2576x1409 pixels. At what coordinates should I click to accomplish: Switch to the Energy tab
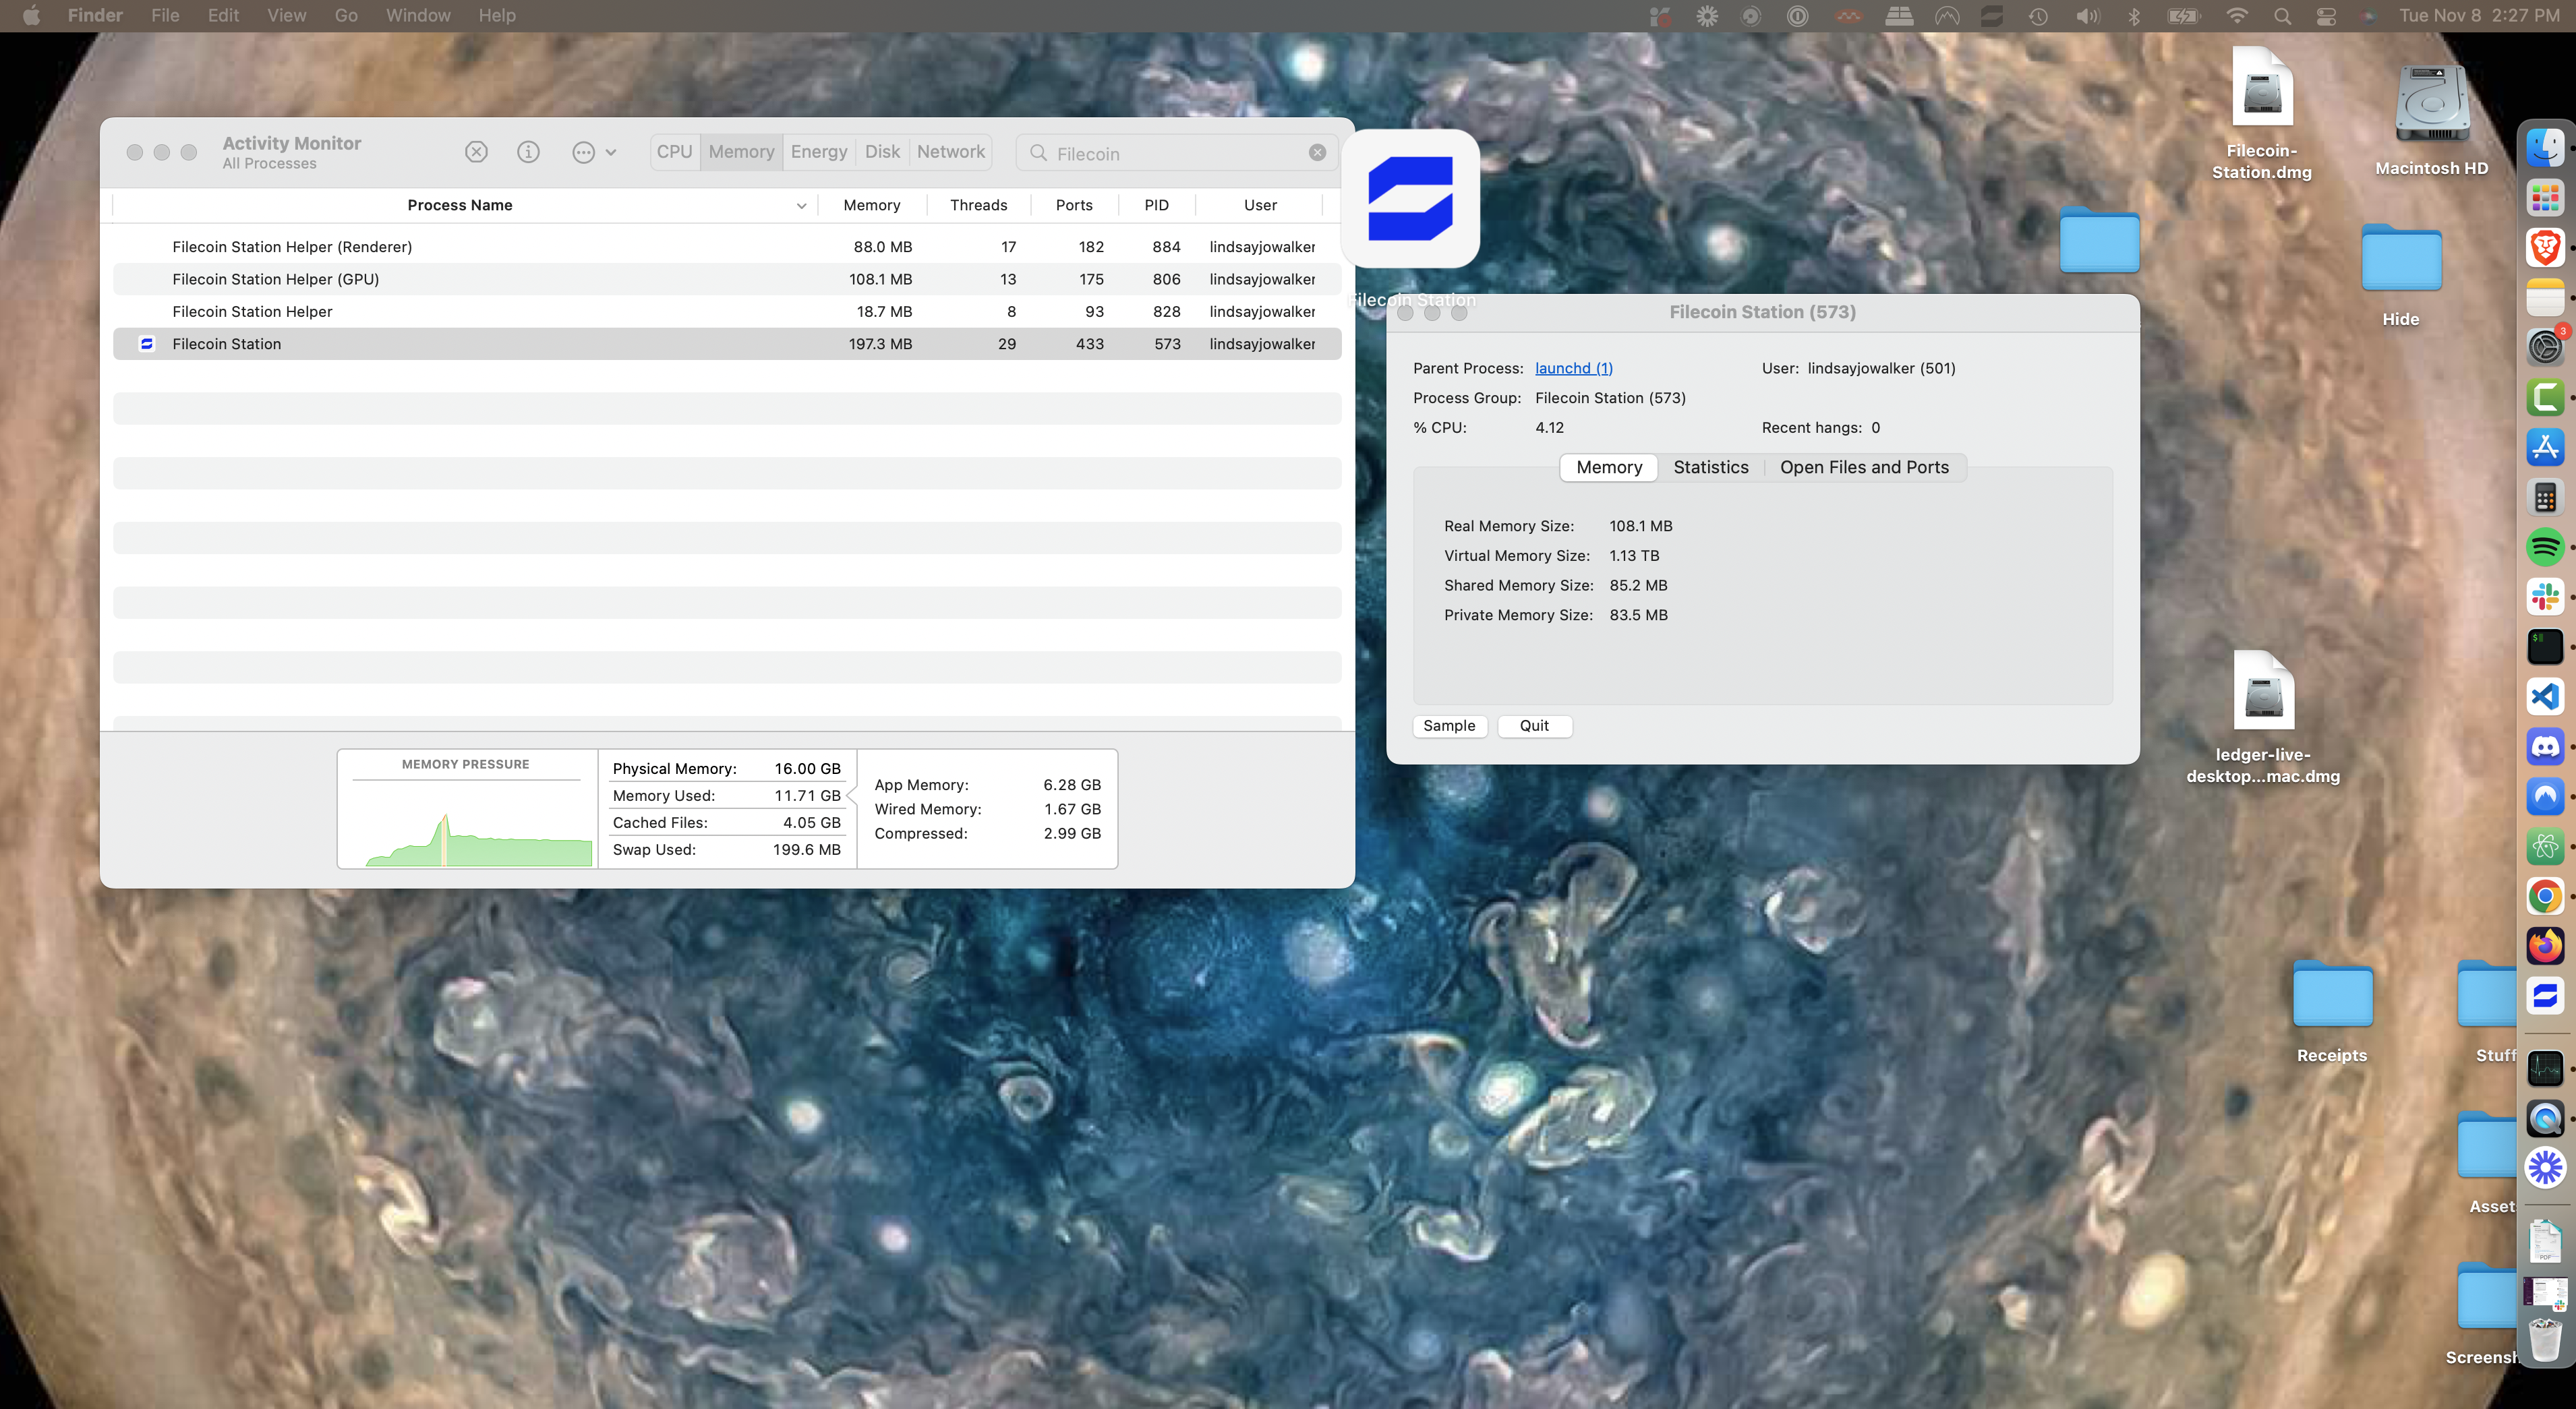click(x=818, y=152)
